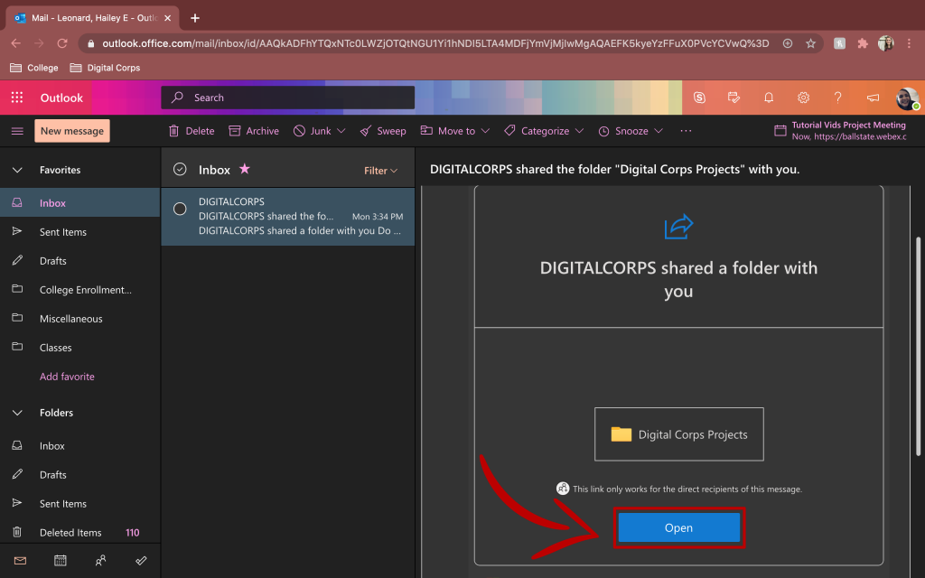Screen dimensions: 925x578
Task: Toggle select-all circle beside Inbox heading
Action: pos(180,170)
